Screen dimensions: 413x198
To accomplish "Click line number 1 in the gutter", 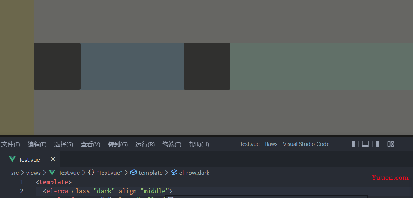I will pyautogui.click(x=22, y=182).
